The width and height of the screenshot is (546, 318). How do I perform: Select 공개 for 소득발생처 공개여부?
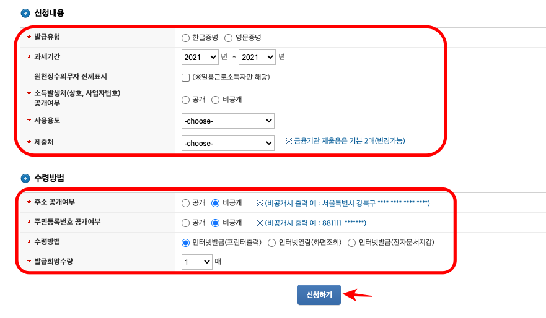pyautogui.click(x=185, y=100)
